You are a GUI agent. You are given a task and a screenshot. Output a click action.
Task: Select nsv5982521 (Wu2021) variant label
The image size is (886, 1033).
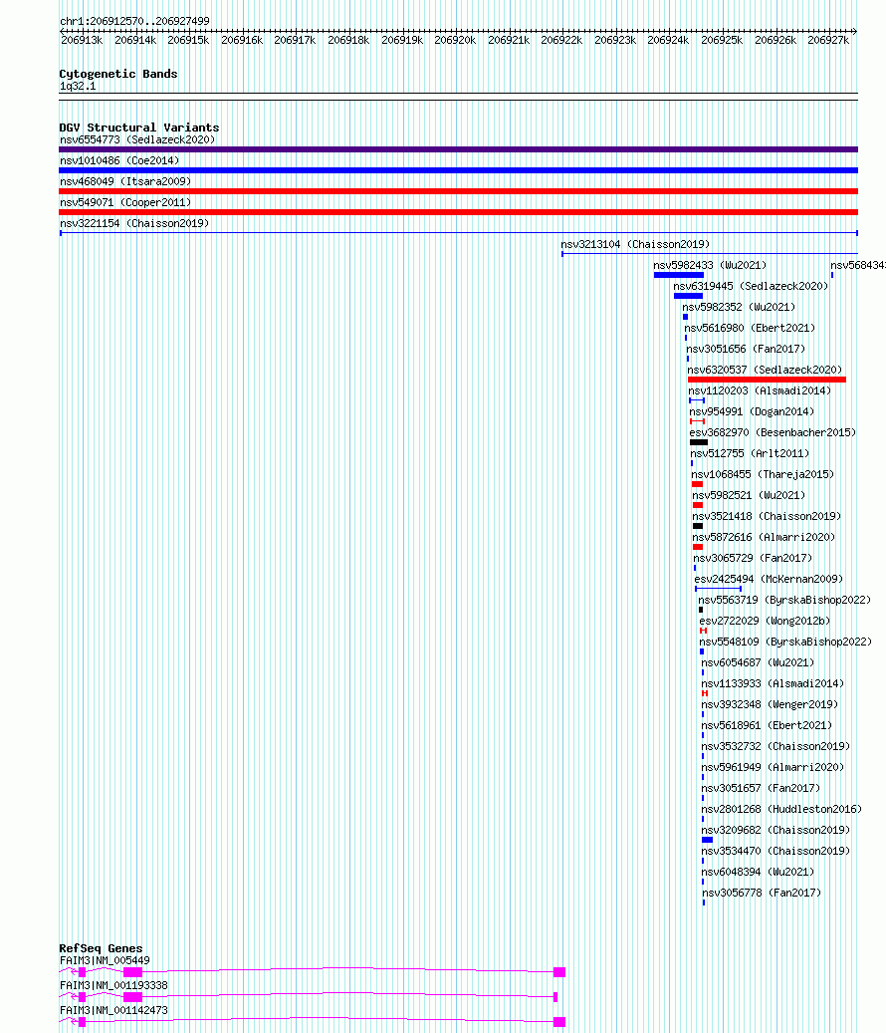pos(749,495)
